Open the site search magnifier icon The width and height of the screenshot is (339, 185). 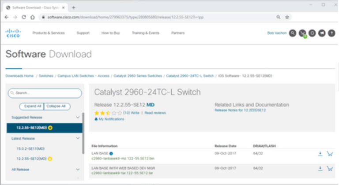[292, 33]
